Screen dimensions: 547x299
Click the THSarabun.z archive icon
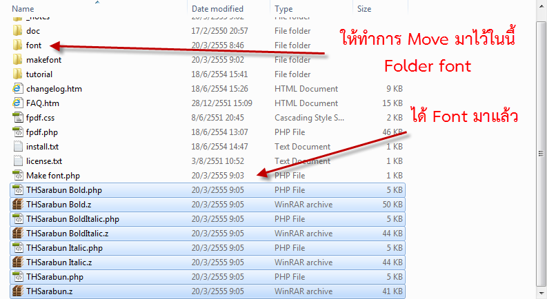pyautogui.click(x=18, y=291)
